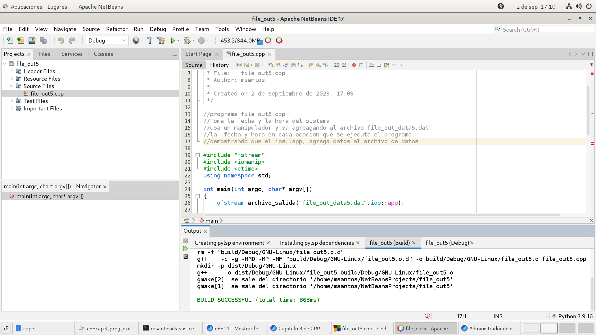Expand the Header Files folder

click(x=12, y=71)
